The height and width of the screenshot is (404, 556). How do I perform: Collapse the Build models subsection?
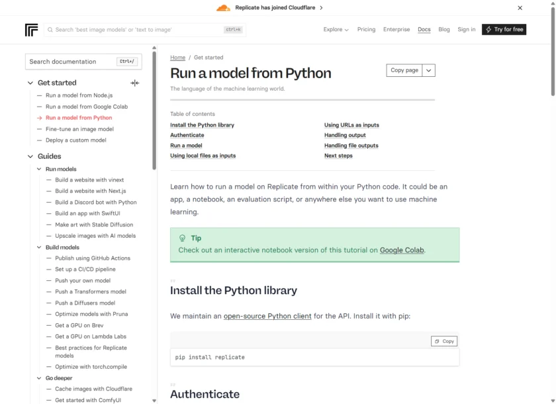[38, 247]
